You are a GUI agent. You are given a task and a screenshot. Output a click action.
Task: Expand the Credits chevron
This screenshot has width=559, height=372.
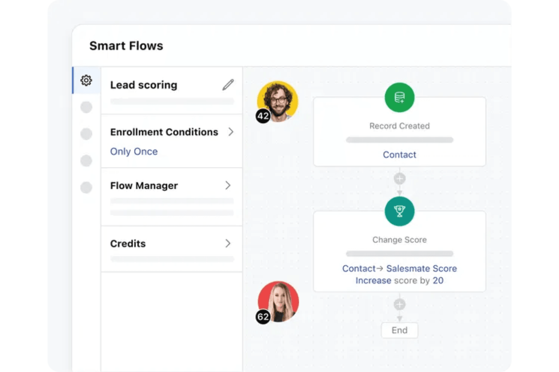(228, 243)
